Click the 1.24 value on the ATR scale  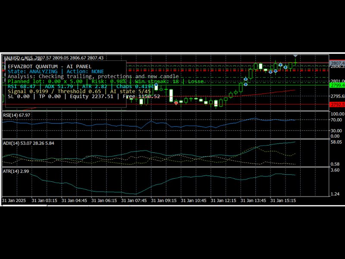335,194
